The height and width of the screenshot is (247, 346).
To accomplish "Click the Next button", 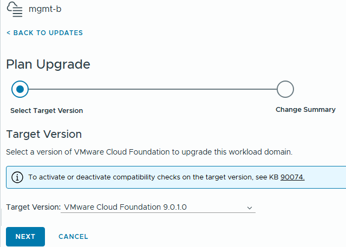I will click(25, 237).
